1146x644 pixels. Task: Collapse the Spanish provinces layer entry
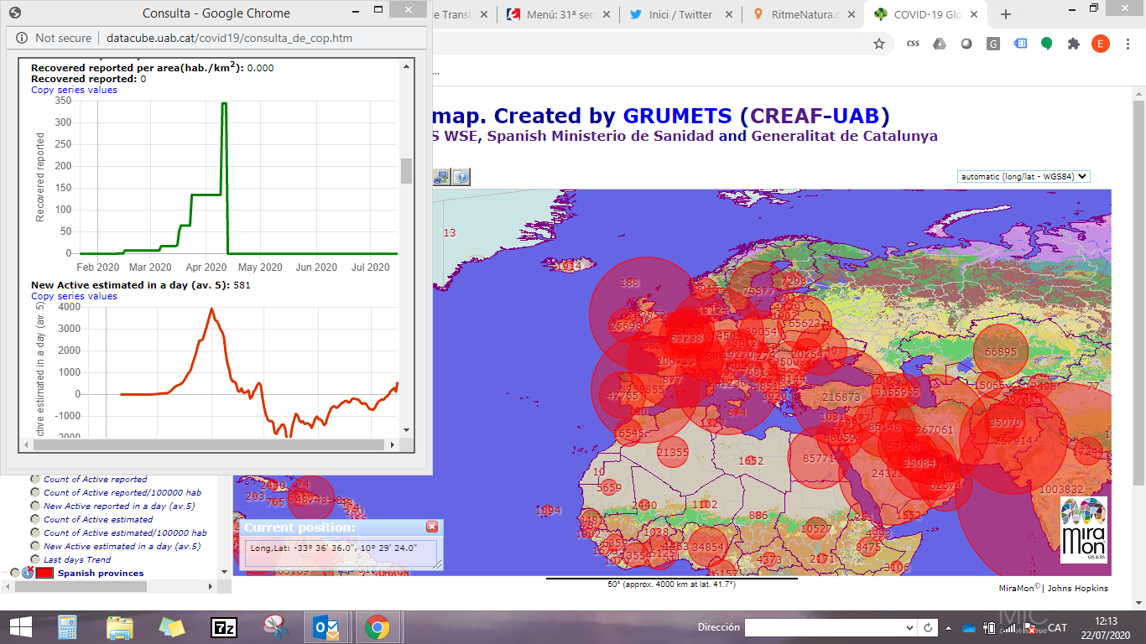click(5, 573)
